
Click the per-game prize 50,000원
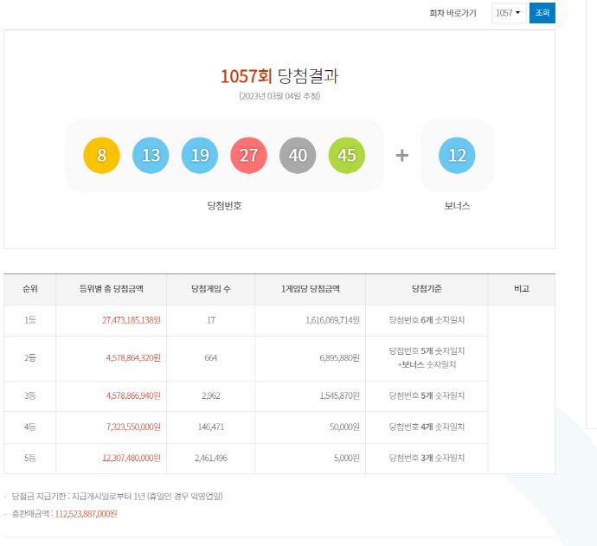point(344,427)
